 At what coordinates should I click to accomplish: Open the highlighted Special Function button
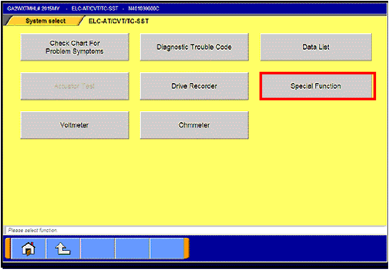coord(316,86)
